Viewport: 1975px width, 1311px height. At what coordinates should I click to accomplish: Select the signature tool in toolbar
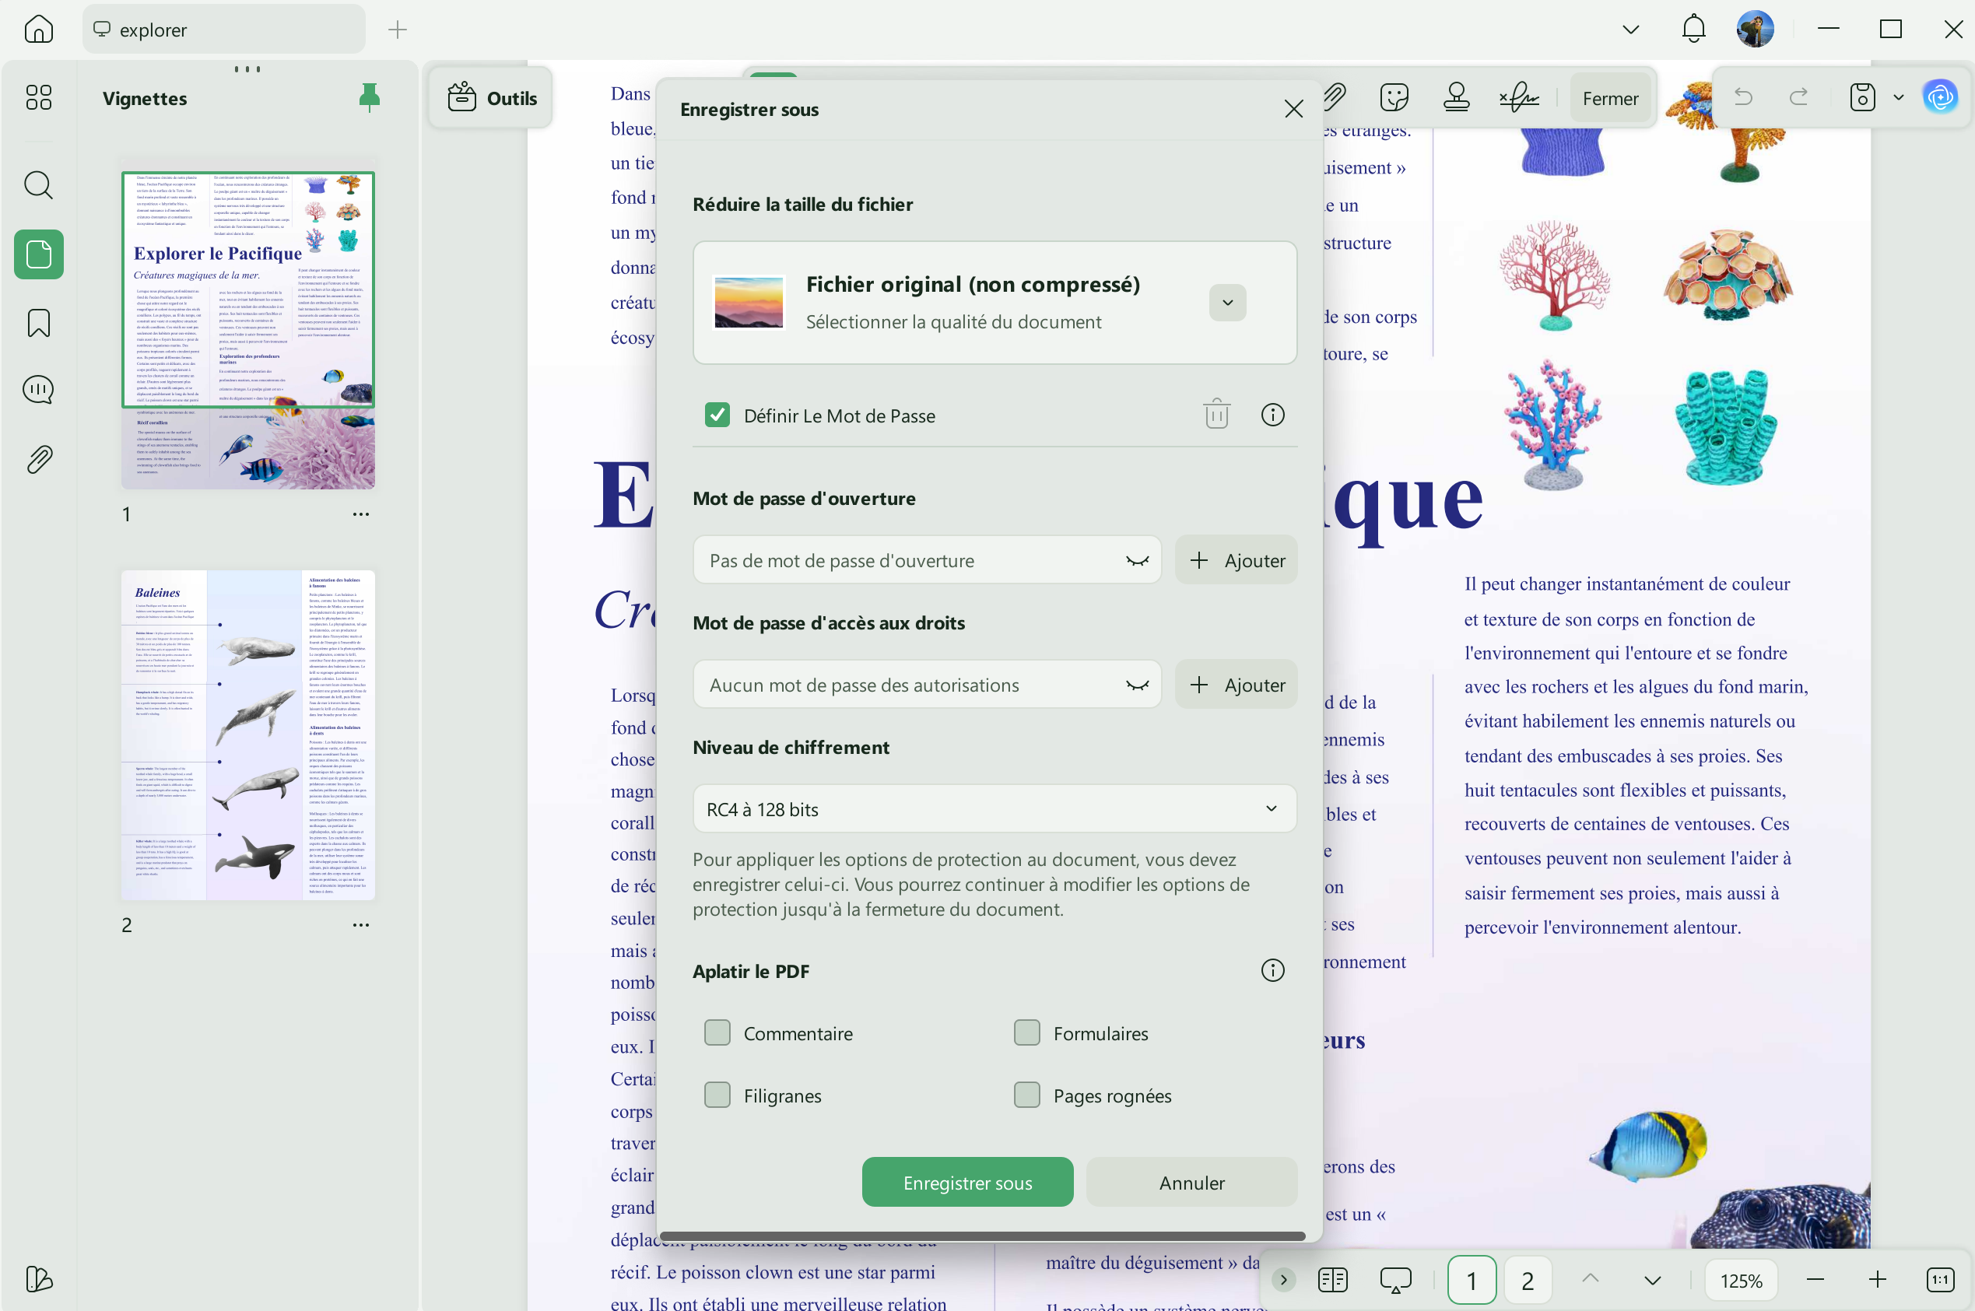pos(1519,97)
